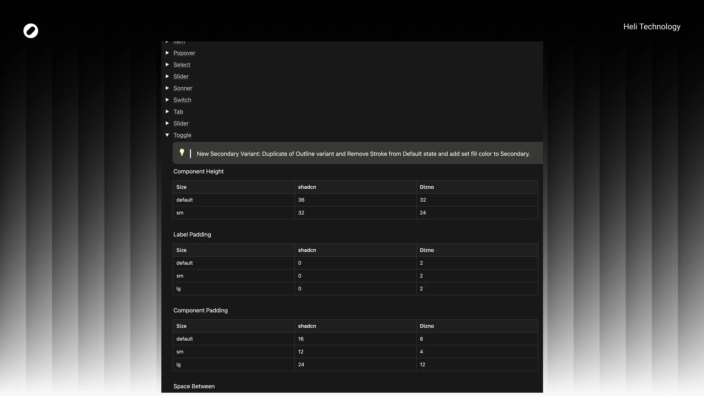
Task: Expand the Select disclosure triangle
Action: coord(167,65)
